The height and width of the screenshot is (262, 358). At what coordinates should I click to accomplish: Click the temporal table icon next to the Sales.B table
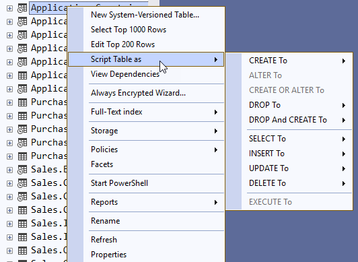point(22,170)
